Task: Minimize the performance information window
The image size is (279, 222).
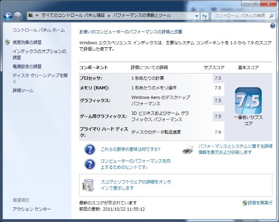Action: tap(247, 4)
